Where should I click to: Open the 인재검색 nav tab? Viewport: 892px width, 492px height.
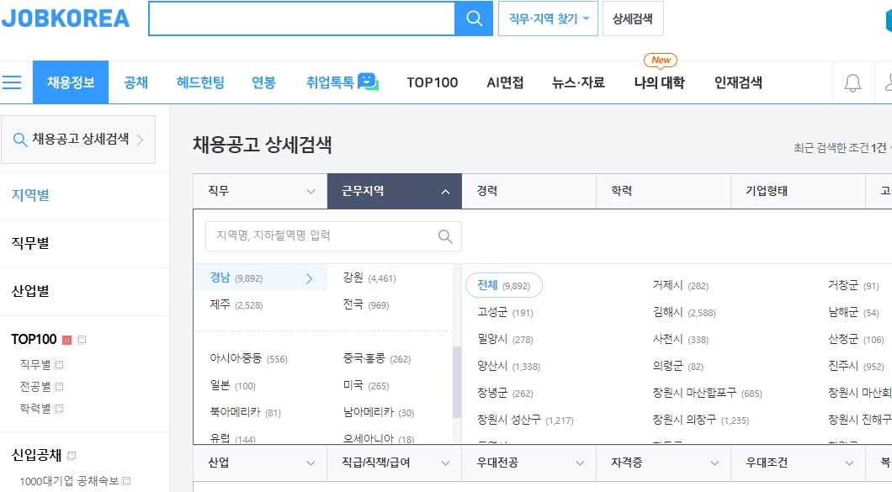coord(738,83)
